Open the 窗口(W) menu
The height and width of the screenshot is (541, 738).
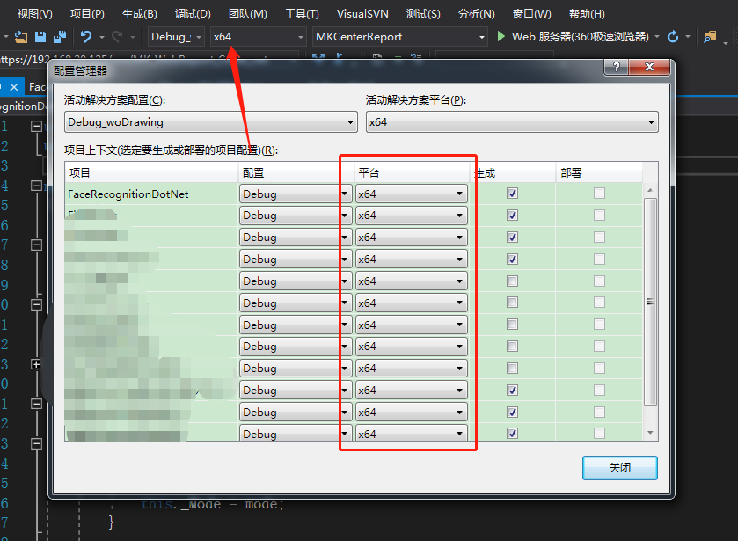pos(531,14)
